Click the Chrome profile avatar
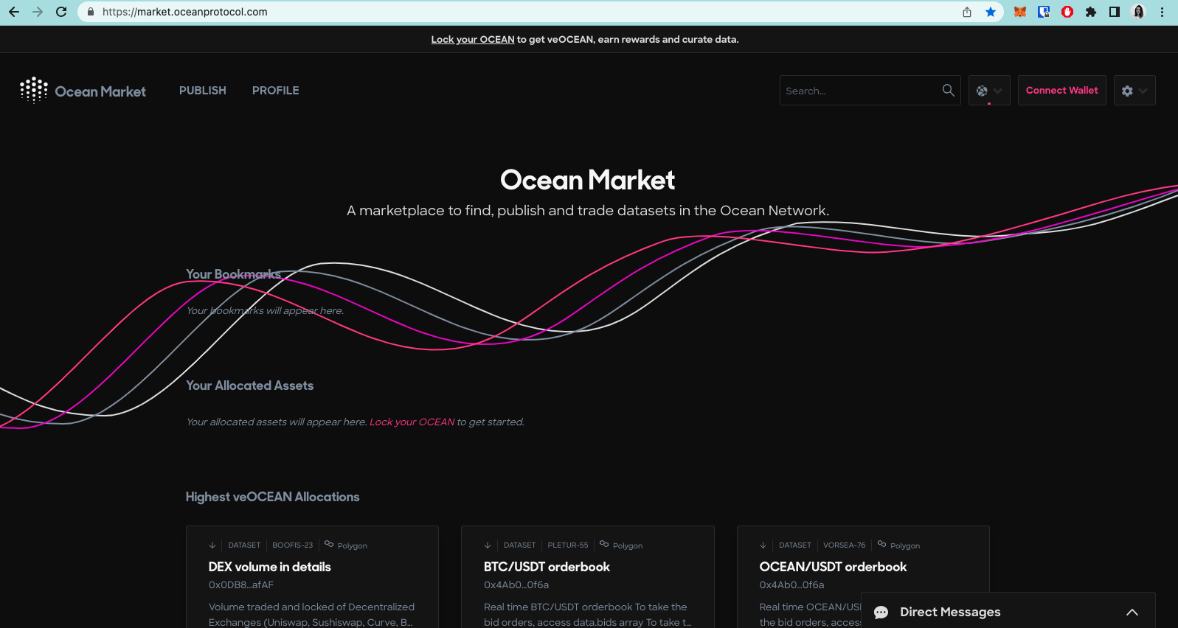 1139,12
